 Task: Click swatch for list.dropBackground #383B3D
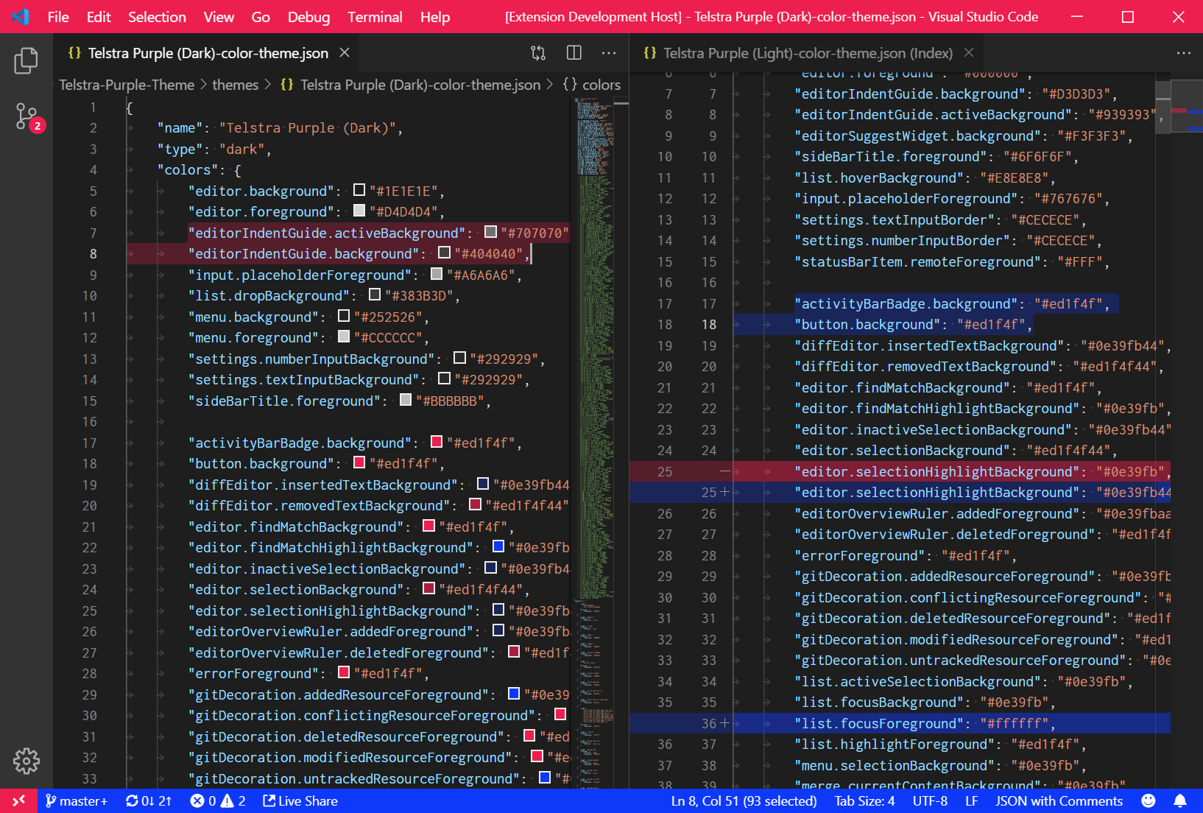(375, 295)
